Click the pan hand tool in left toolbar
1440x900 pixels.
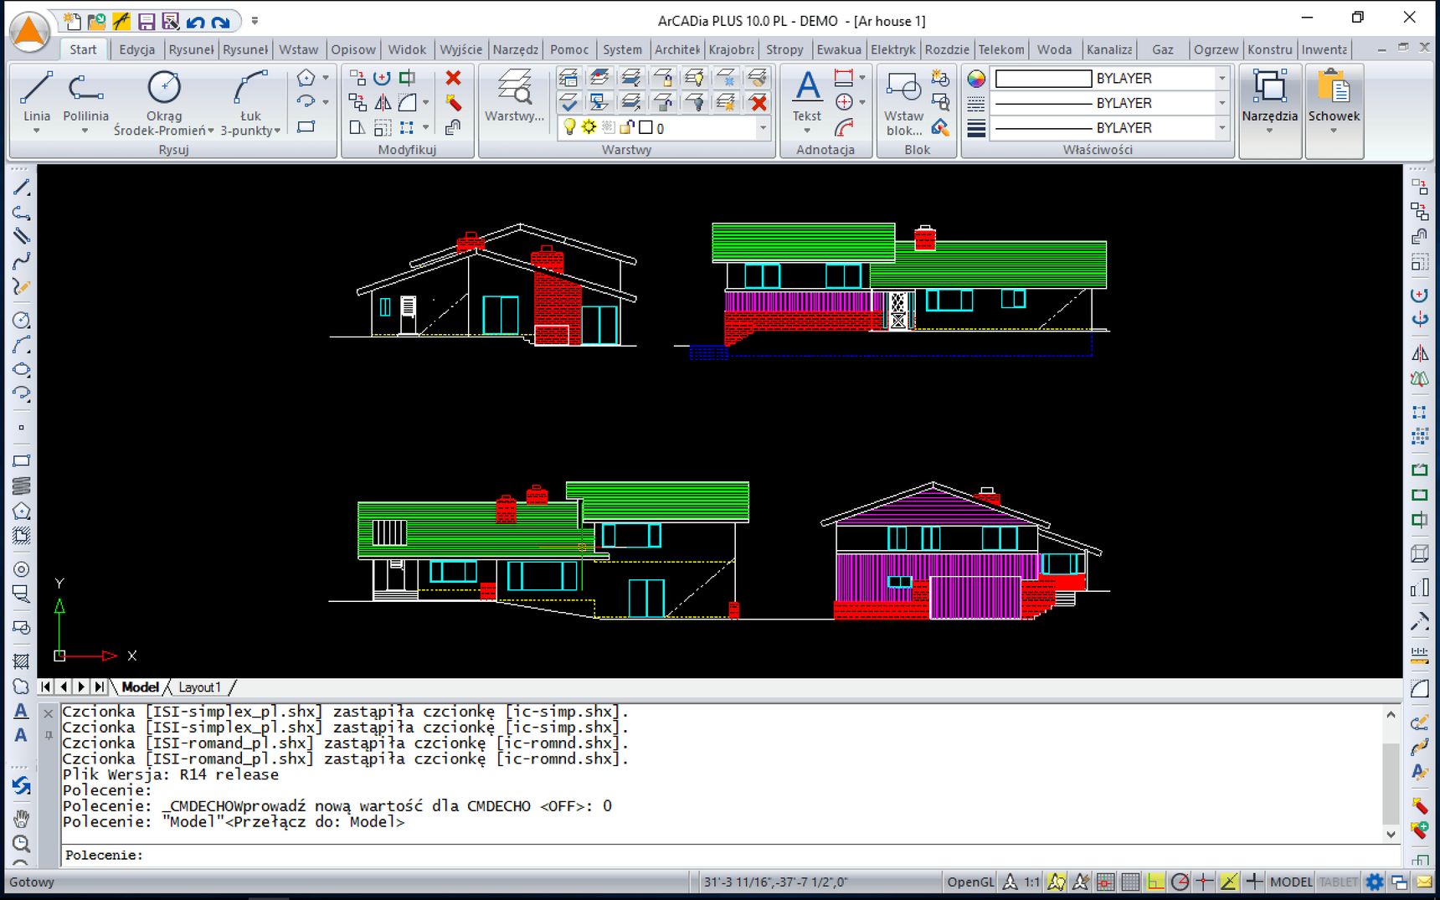pyautogui.click(x=22, y=818)
